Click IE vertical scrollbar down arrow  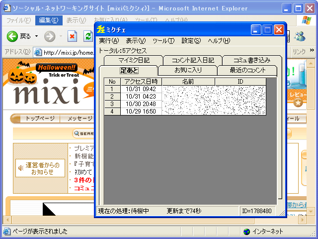(311, 212)
